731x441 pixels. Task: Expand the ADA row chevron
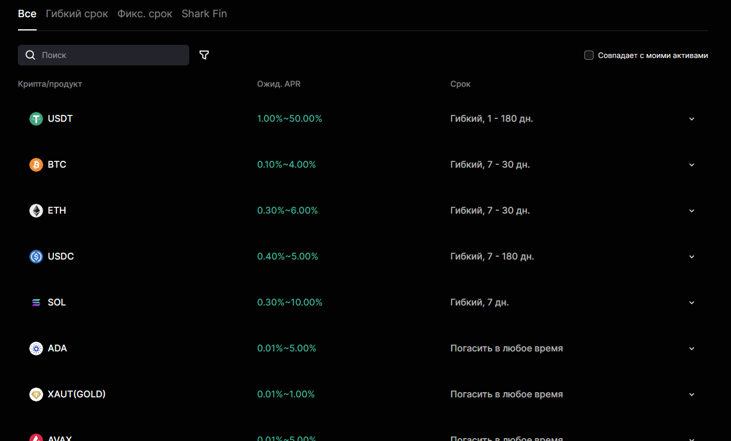click(692, 349)
